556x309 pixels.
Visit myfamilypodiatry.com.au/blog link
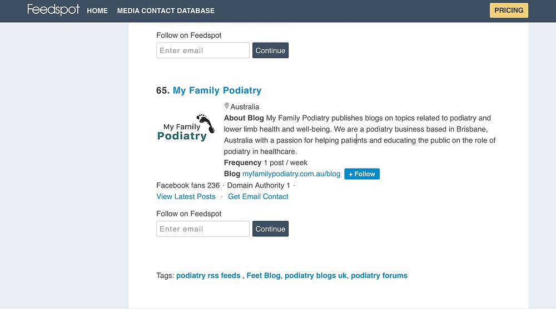point(291,174)
